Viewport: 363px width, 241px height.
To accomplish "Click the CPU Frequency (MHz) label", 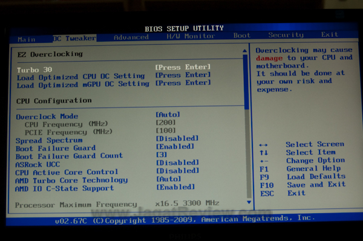I will pyautogui.click(x=66, y=124).
